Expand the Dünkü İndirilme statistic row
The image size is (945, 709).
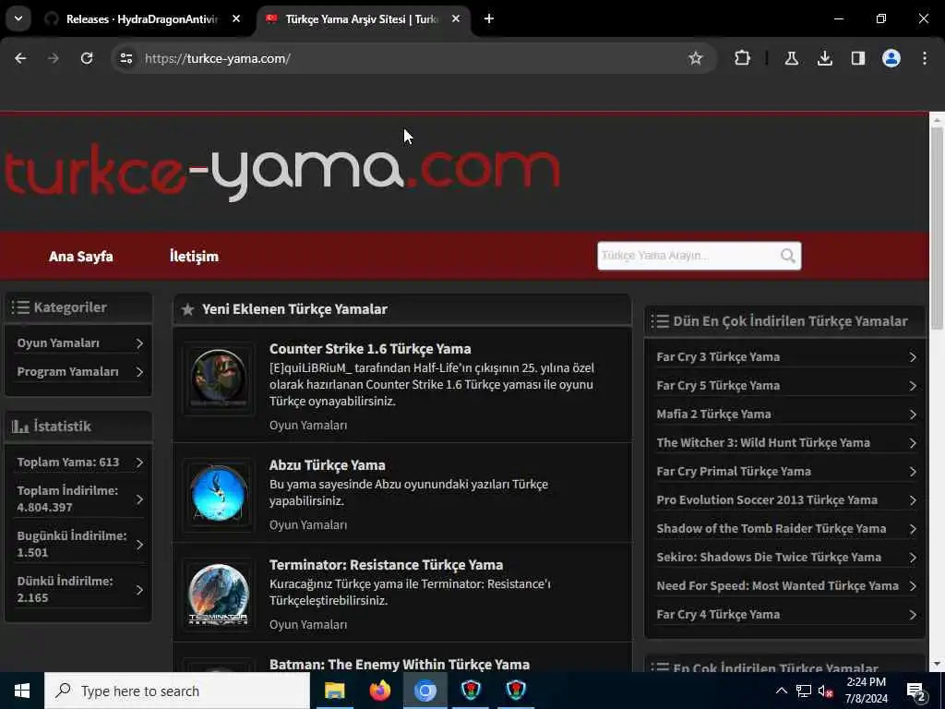(78, 589)
